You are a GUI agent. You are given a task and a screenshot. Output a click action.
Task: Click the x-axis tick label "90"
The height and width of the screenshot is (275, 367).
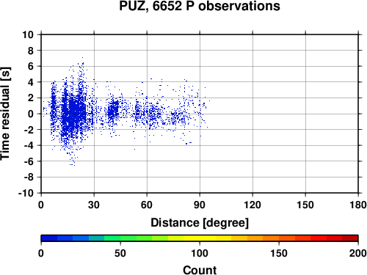[200, 205]
